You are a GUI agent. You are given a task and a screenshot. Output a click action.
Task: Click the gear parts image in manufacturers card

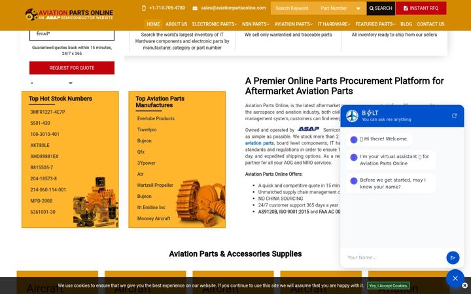201,203
